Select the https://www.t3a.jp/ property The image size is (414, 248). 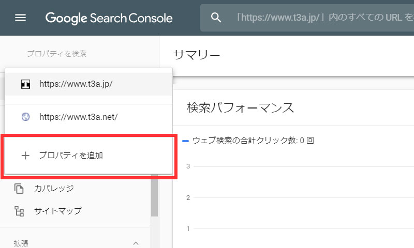(x=88, y=84)
